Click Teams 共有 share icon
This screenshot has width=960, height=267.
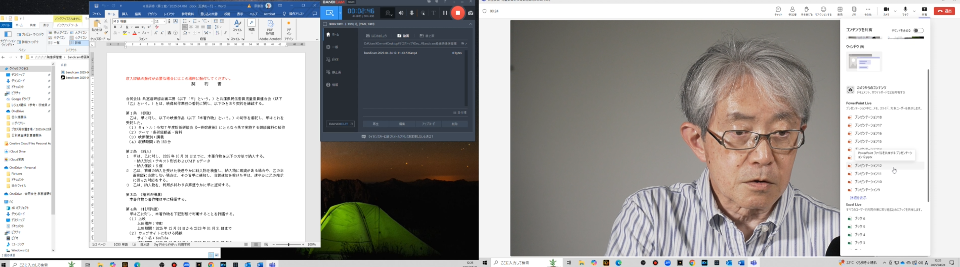[925, 11]
